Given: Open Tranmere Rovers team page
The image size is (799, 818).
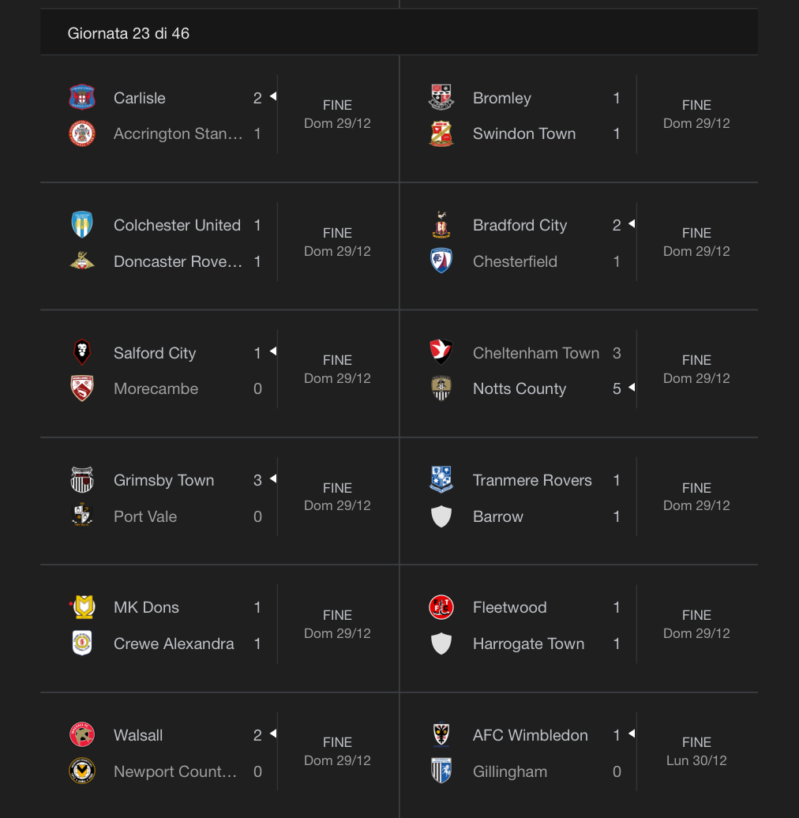Looking at the screenshot, I should 532,480.
